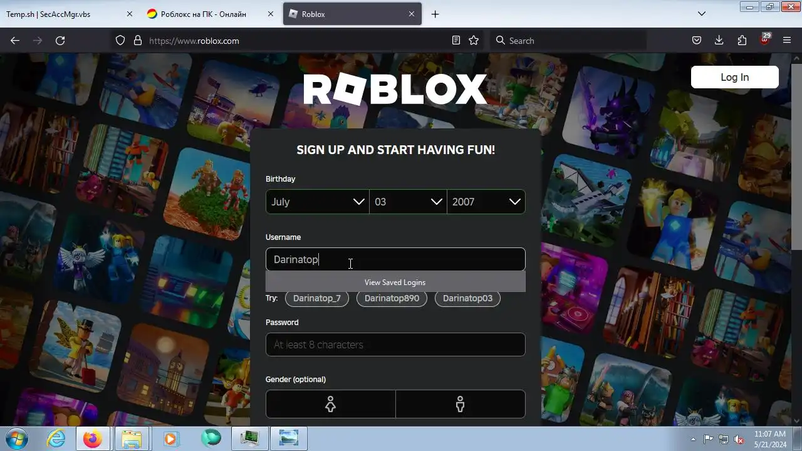Toggle reader view icon

point(456,41)
